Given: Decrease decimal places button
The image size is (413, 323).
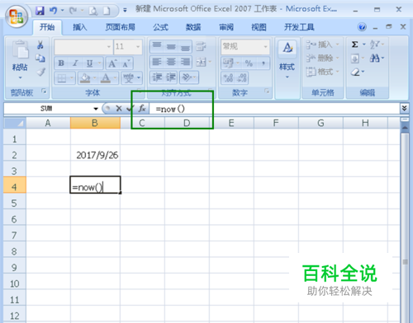Looking at the screenshot, I should pyautogui.click(x=242, y=78).
